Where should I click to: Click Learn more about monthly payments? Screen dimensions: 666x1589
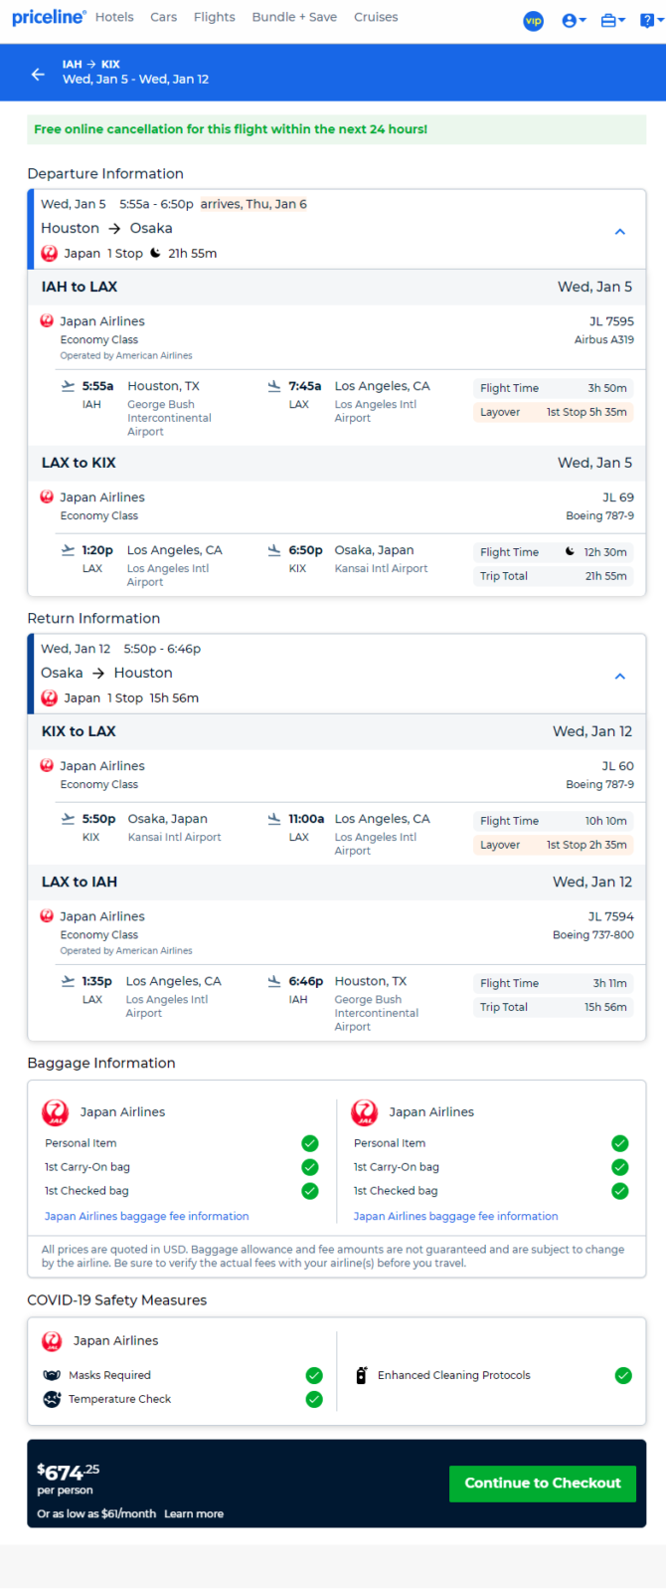click(x=194, y=1513)
